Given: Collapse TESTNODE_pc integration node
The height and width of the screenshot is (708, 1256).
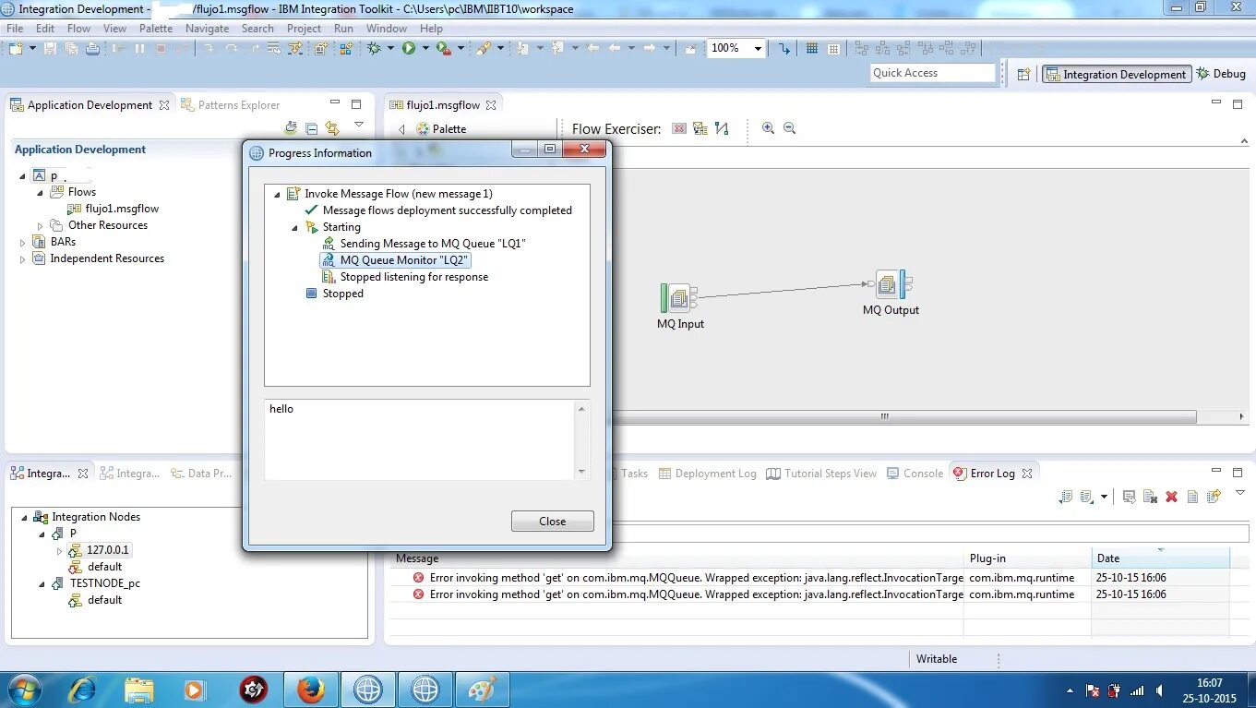Looking at the screenshot, I should pyautogui.click(x=42, y=583).
